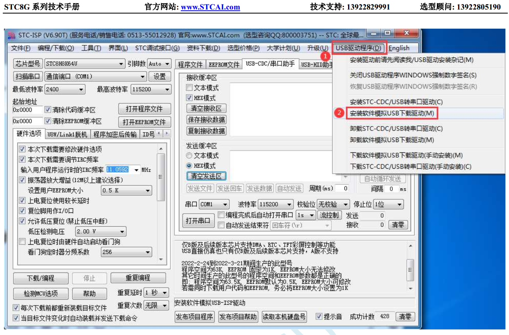Screen dimensions: 509x335
Task: Select 卸载软件模拟USB下载驱动(M) menu entry
Action: click(x=392, y=140)
